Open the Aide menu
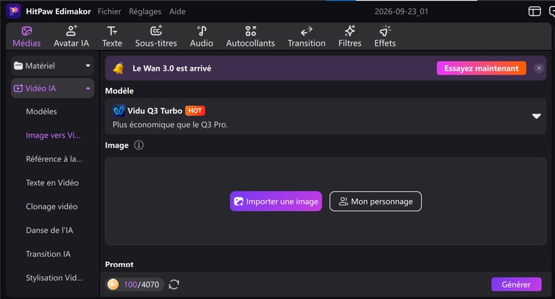 [x=178, y=11]
